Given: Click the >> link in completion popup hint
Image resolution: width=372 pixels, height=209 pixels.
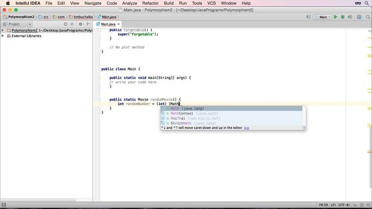Looking at the screenshot, I should pos(246,128).
